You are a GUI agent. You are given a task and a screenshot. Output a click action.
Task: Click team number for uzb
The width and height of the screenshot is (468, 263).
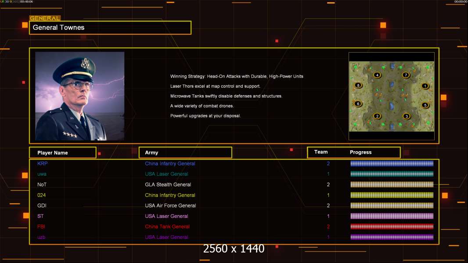(x=328, y=237)
